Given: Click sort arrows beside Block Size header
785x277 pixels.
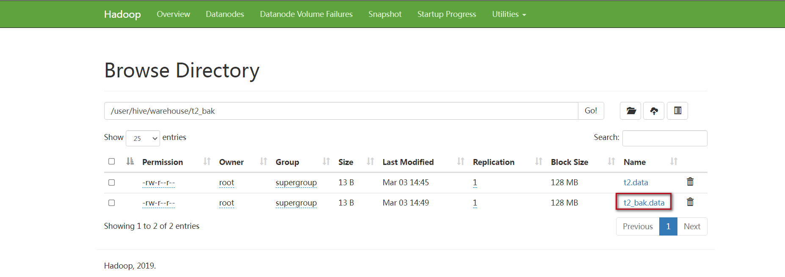Looking at the screenshot, I should click(x=611, y=162).
